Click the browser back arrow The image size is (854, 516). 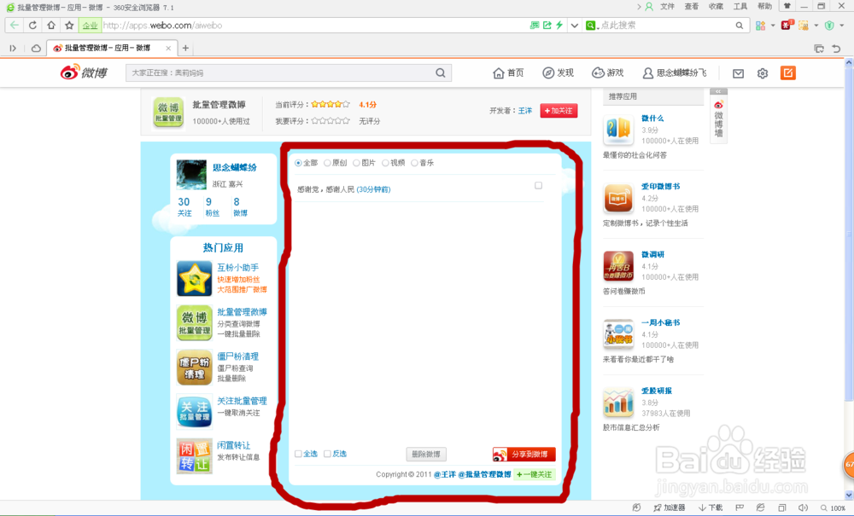click(15, 25)
